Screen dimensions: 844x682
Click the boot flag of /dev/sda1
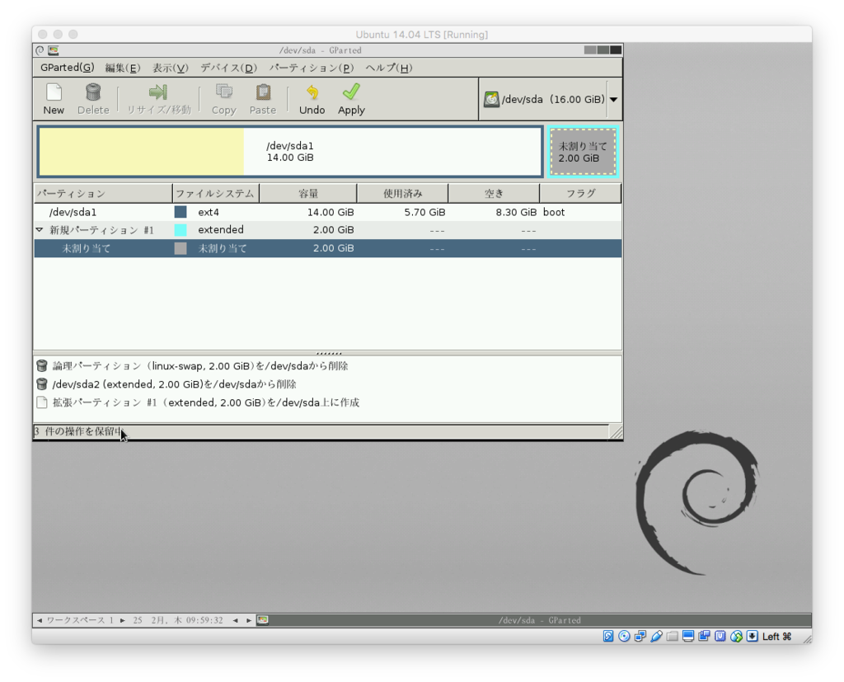tap(554, 212)
